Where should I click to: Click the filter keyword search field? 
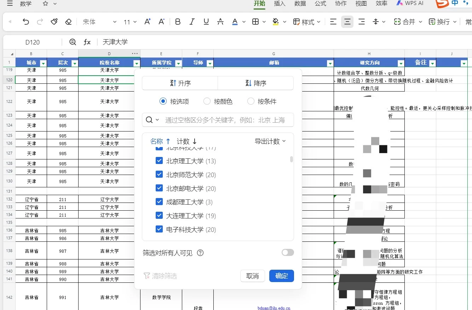(x=218, y=120)
